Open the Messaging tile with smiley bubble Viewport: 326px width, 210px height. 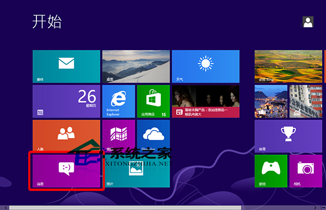click(66, 171)
